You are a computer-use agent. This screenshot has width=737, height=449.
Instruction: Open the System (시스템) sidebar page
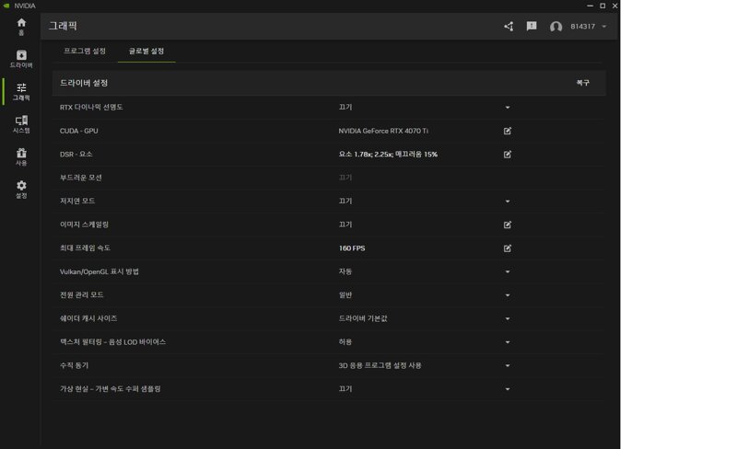point(21,124)
